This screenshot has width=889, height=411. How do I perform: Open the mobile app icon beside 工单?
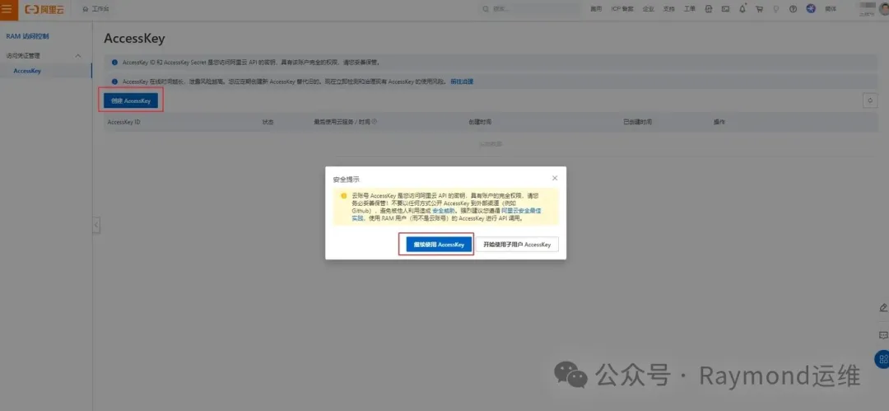tap(708, 9)
